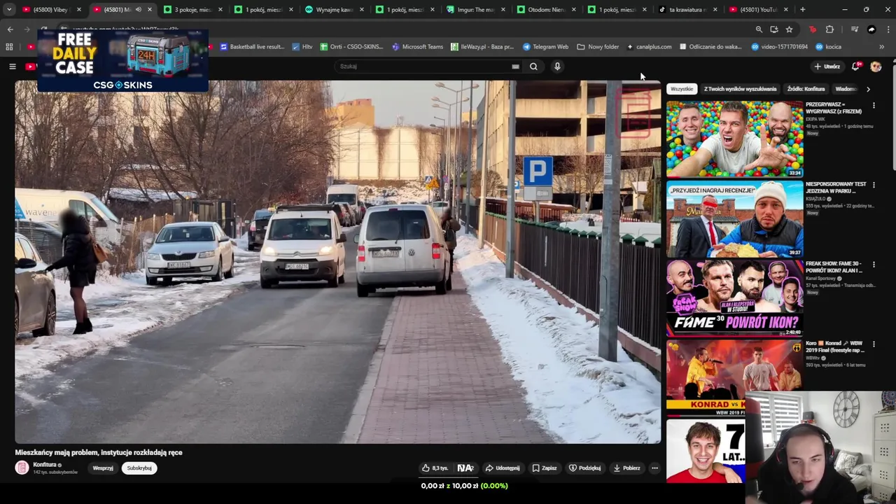Open options for Koro Konrad WBW video
Viewport: 896px width, 504px height.
click(x=874, y=344)
